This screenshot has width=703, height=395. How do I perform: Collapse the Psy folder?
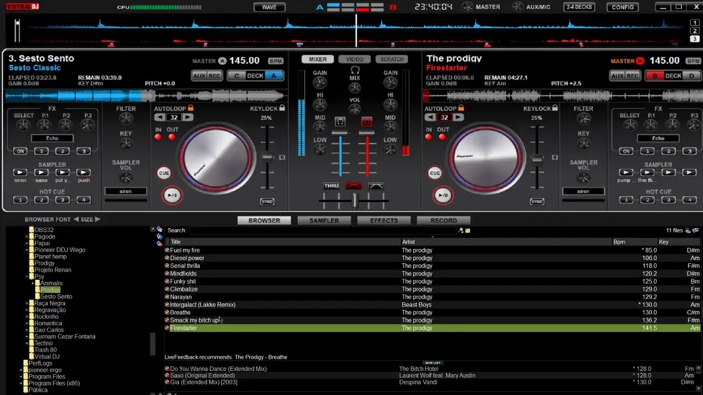click(26, 276)
